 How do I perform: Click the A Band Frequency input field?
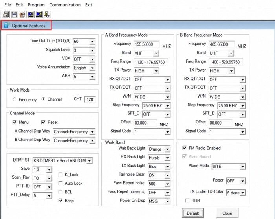tap(147, 44)
